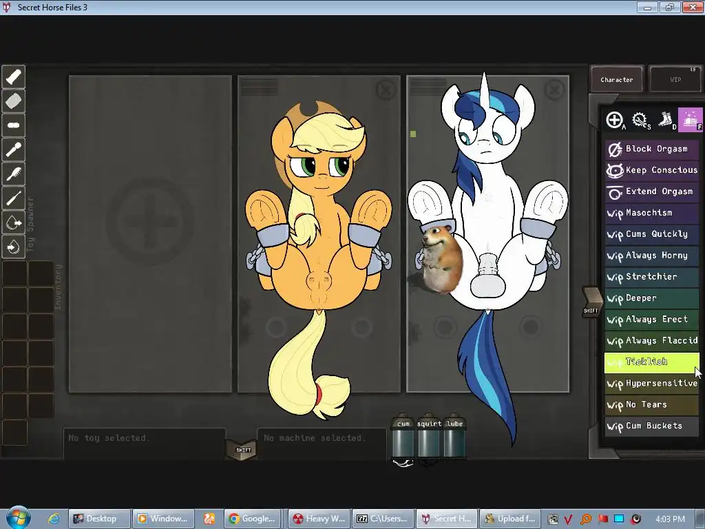Open the C:\Users... 7-Zip taskbar window
This screenshot has width=705, height=529.
[x=383, y=519]
